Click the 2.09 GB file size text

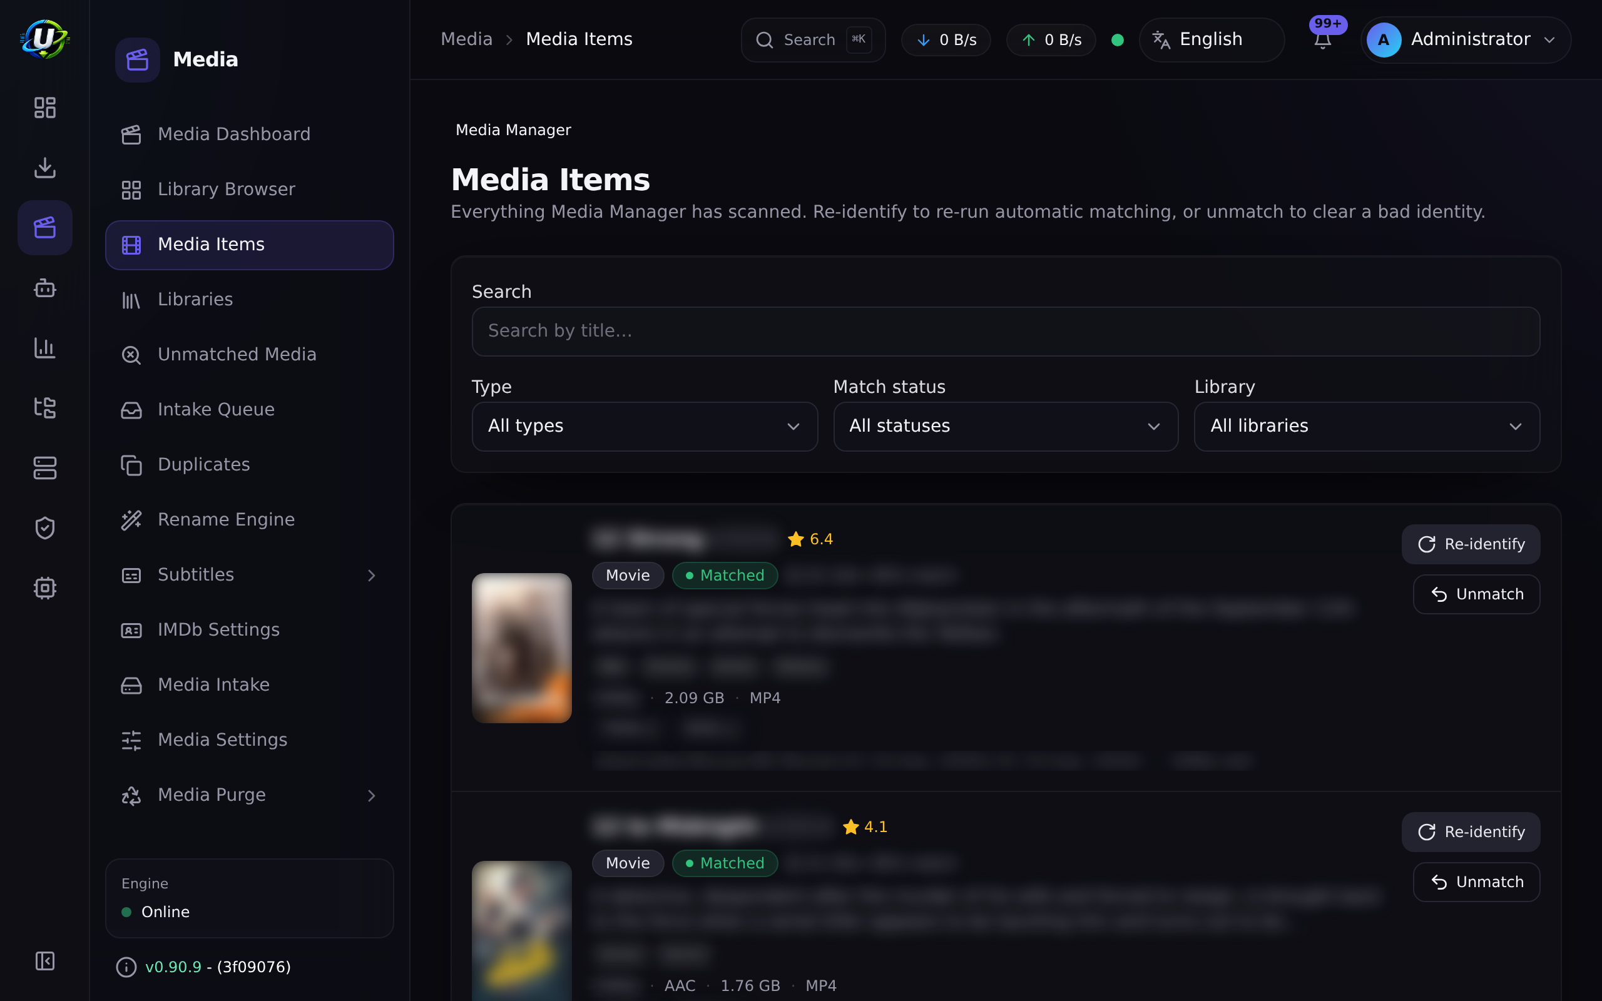(694, 698)
